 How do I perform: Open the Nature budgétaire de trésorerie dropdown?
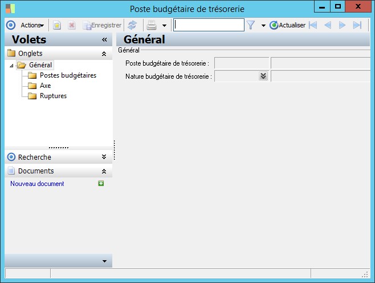[x=263, y=76]
